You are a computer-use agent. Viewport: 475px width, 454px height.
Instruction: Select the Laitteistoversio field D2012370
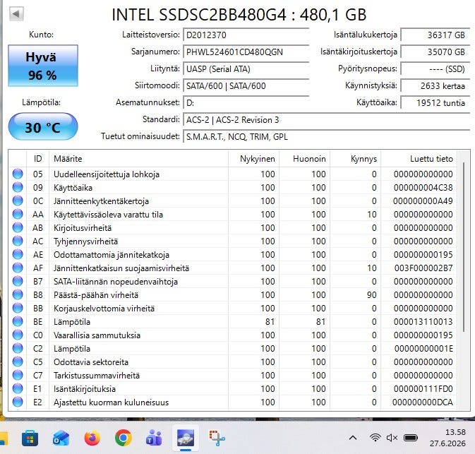(246, 35)
